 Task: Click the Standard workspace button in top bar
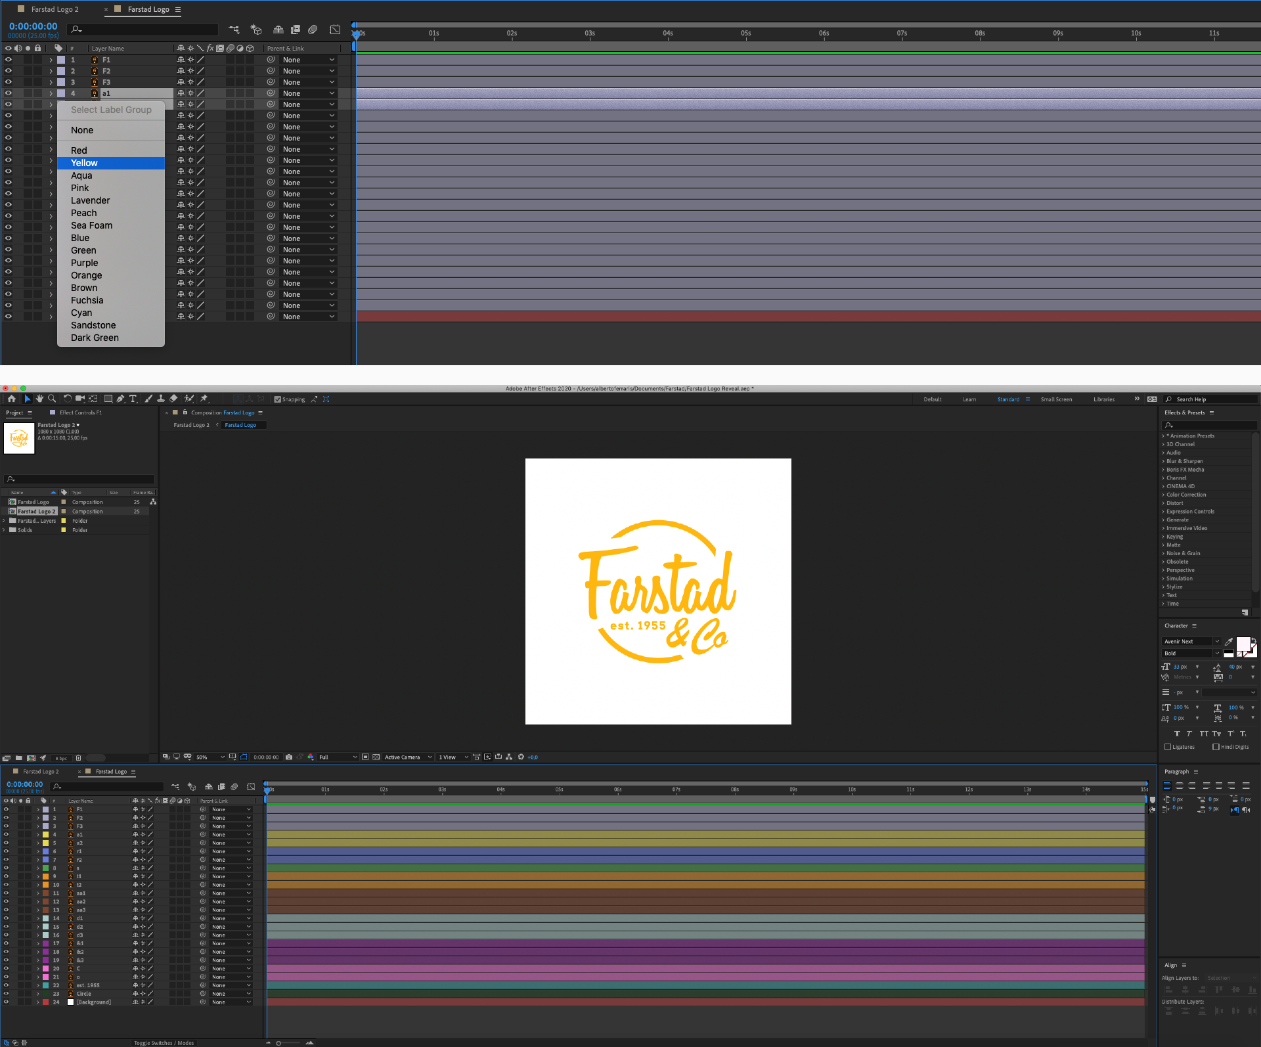pos(1007,399)
